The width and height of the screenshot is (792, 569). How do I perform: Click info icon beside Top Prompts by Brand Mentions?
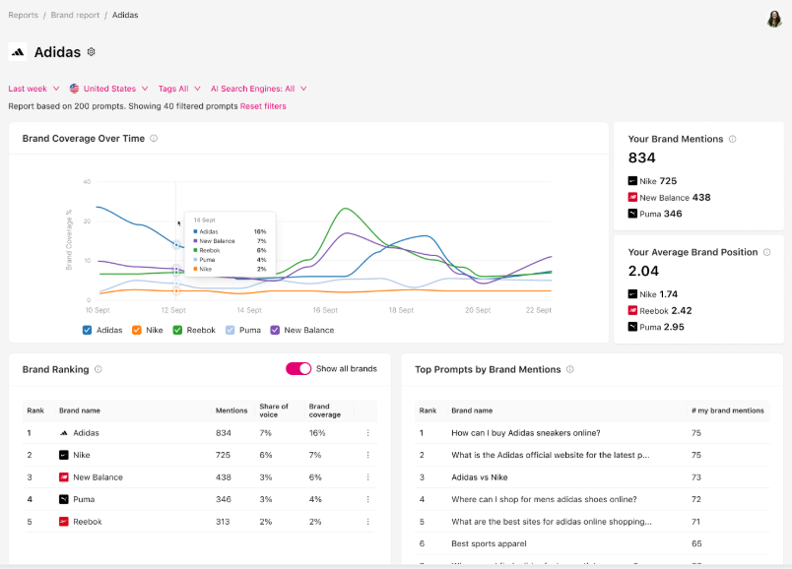(570, 370)
